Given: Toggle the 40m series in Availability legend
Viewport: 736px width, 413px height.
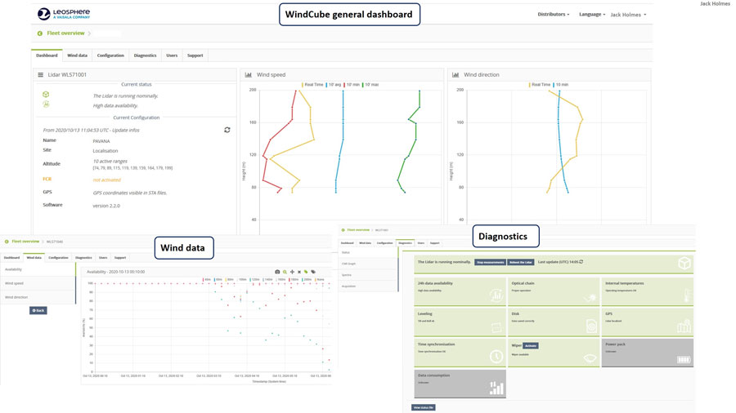Looking at the screenshot, I should pyautogui.click(x=207, y=279).
